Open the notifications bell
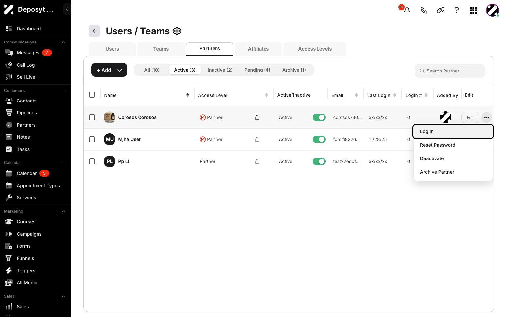Image resolution: width=507 pixels, height=317 pixels. point(407,10)
